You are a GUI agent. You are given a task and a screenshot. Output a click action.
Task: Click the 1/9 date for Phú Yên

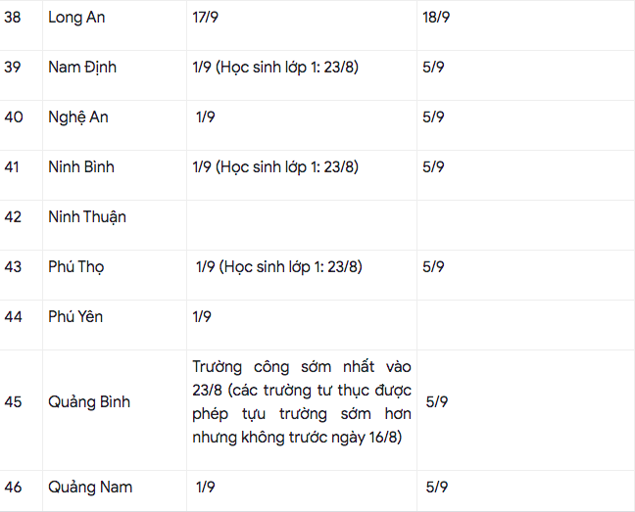203,316
